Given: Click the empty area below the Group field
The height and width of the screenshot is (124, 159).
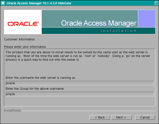Looking at the screenshot, I should (x=80, y=101).
